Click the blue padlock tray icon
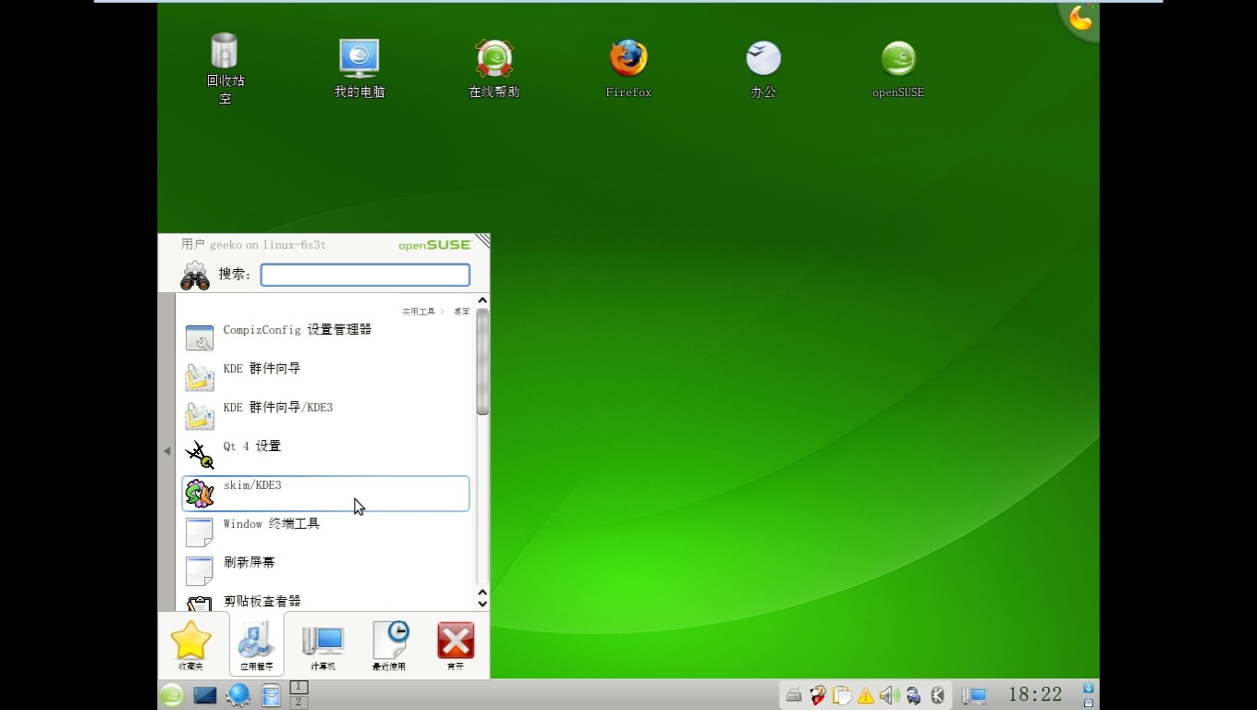This screenshot has height=710, width=1257. pyautogui.click(x=914, y=695)
